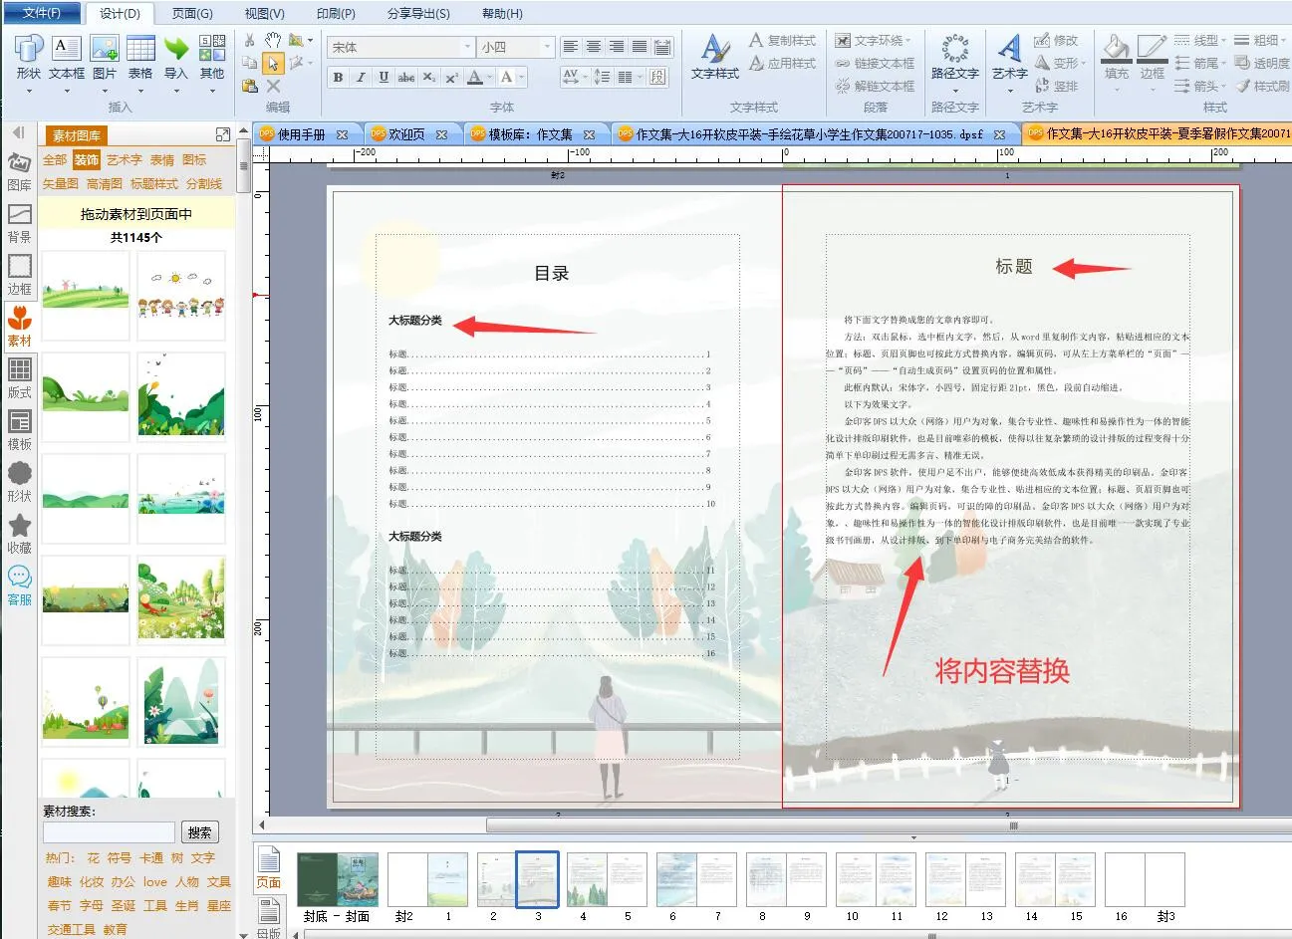Click the 填充 fill color bucket
Screen dimensions: 1292x939
[1117, 56]
